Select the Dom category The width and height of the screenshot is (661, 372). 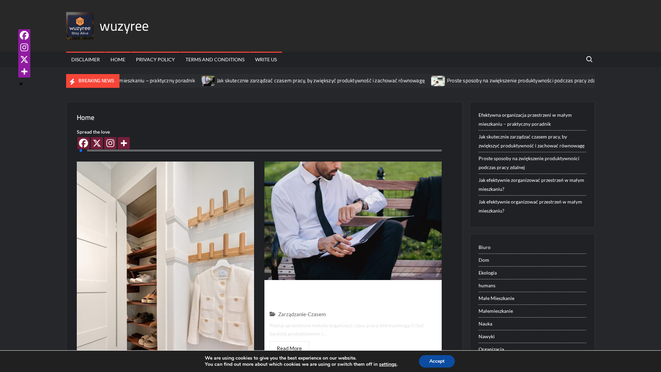coord(484,260)
